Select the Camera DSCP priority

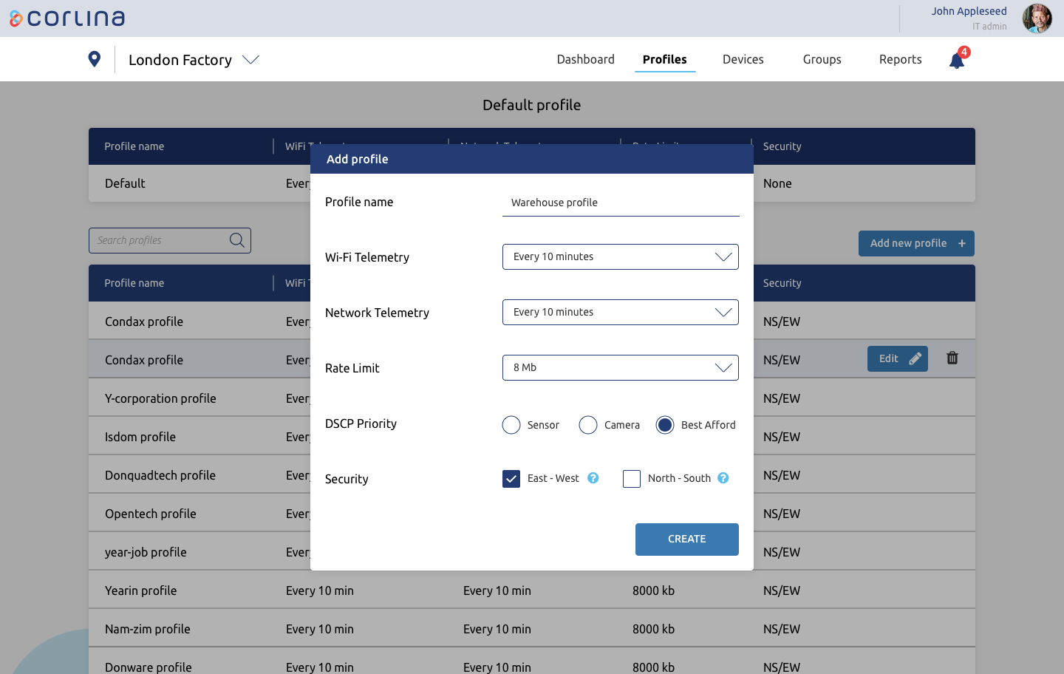[588, 425]
